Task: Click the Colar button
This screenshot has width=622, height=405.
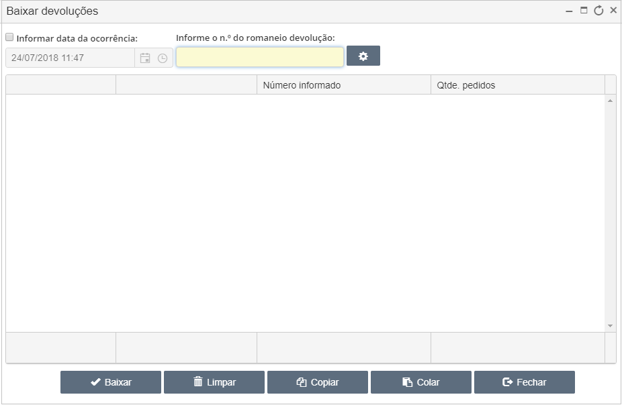Action: pyautogui.click(x=421, y=382)
